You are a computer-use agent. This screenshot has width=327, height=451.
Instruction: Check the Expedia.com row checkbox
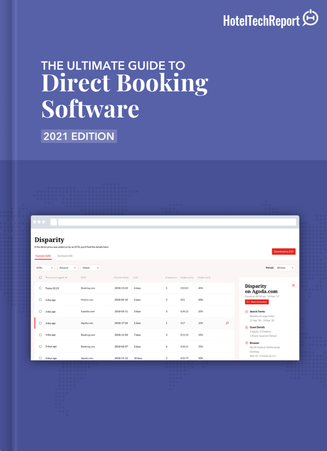coord(40,312)
